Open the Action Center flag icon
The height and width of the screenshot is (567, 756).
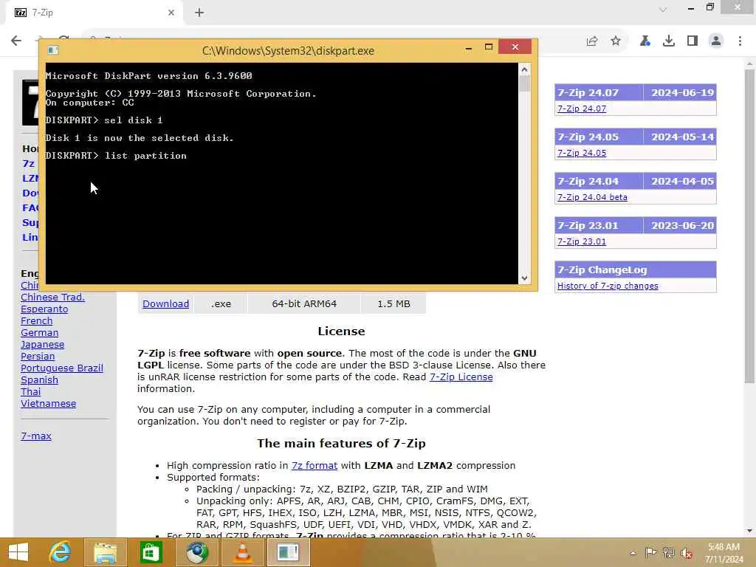click(650, 552)
